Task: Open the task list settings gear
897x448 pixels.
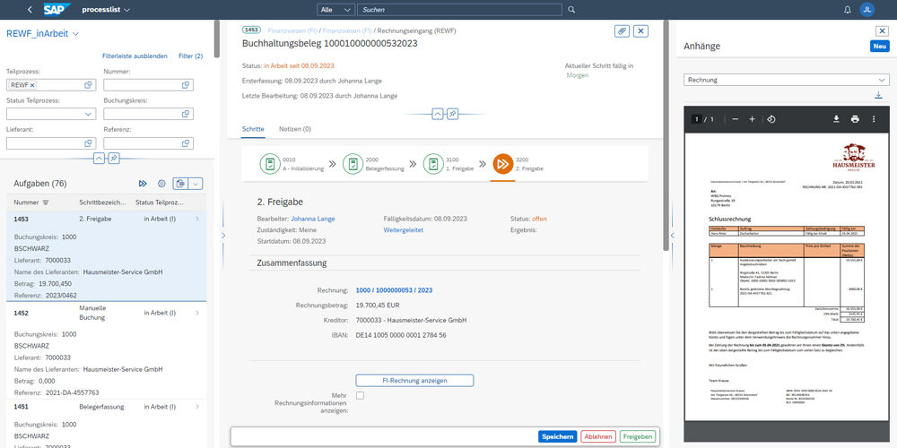Action: coord(162,184)
